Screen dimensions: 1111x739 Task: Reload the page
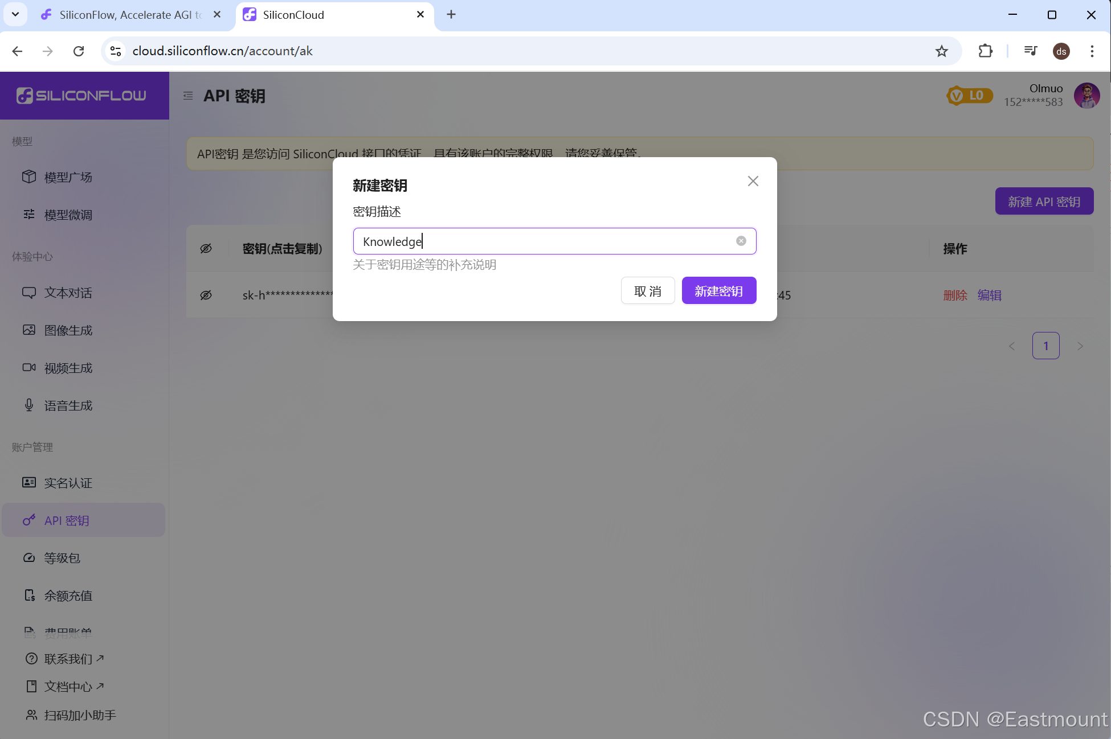[x=79, y=51]
